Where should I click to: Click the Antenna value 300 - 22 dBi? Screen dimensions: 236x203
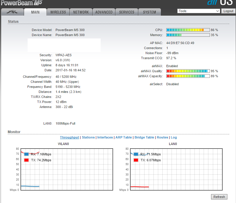64,107
